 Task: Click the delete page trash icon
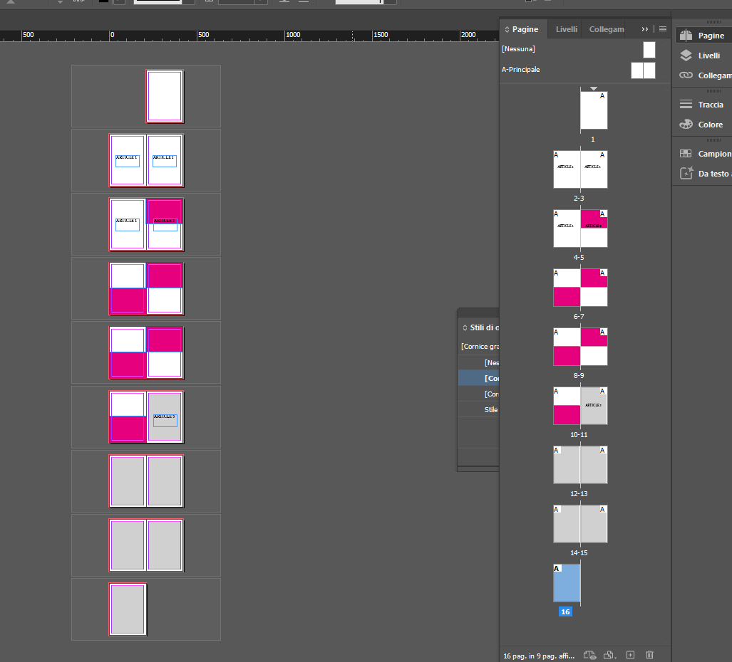coord(649,654)
